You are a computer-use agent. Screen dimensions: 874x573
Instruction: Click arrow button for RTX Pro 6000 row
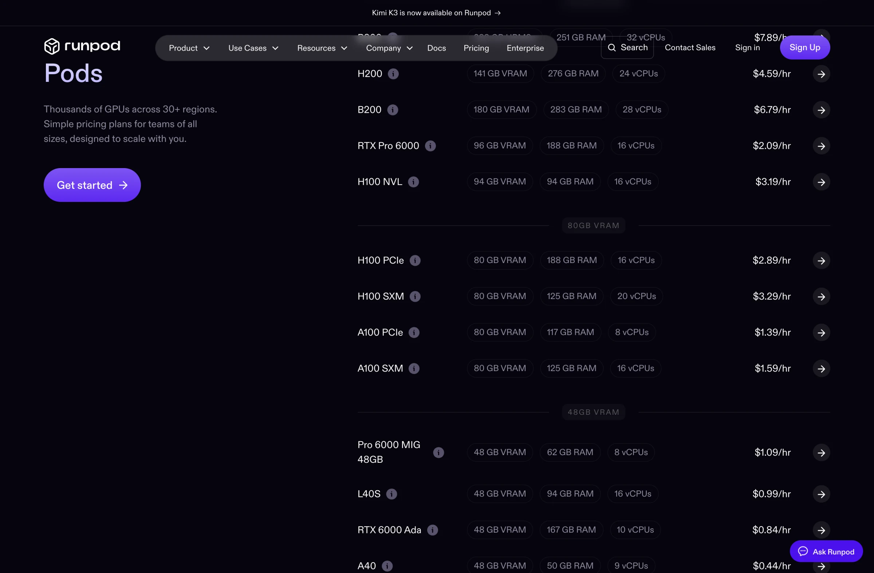[x=821, y=146]
